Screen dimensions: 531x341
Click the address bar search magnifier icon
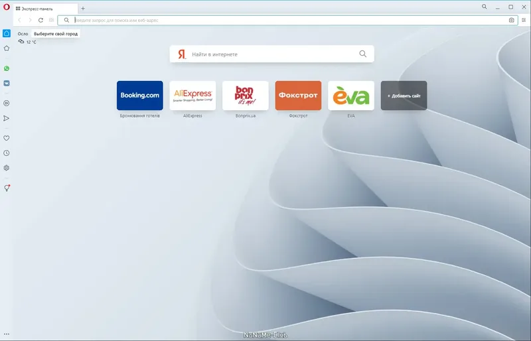tap(67, 21)
